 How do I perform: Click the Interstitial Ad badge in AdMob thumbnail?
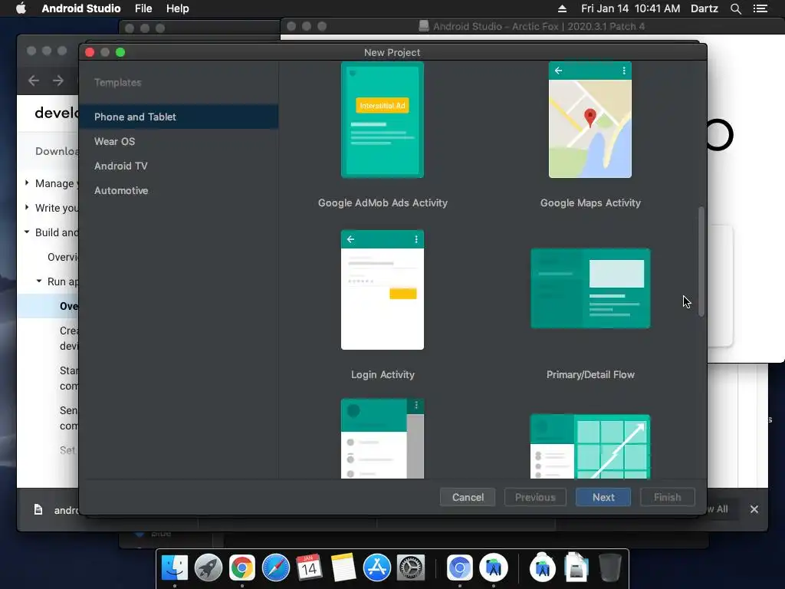coord(383,106)
